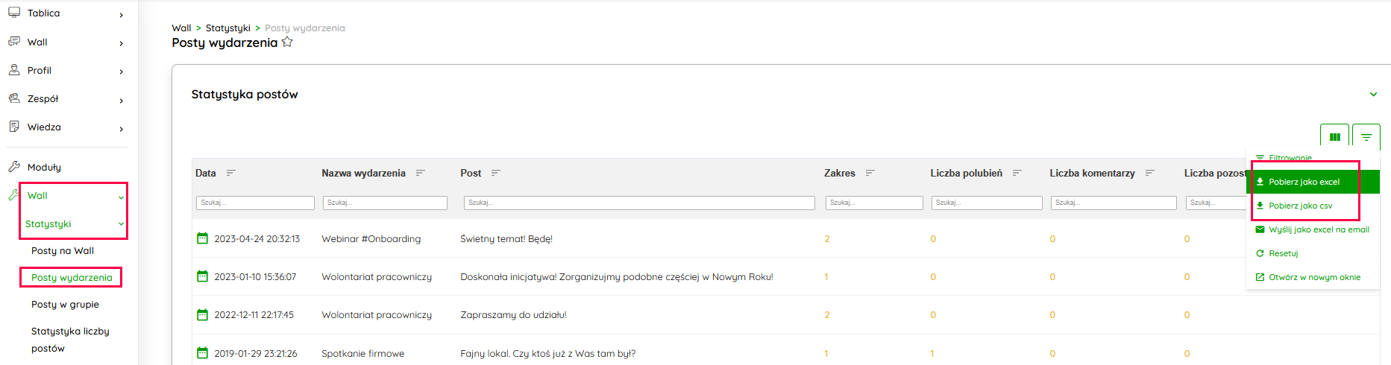Click Resetuj in the dropdown menu

click(1283, 253)
